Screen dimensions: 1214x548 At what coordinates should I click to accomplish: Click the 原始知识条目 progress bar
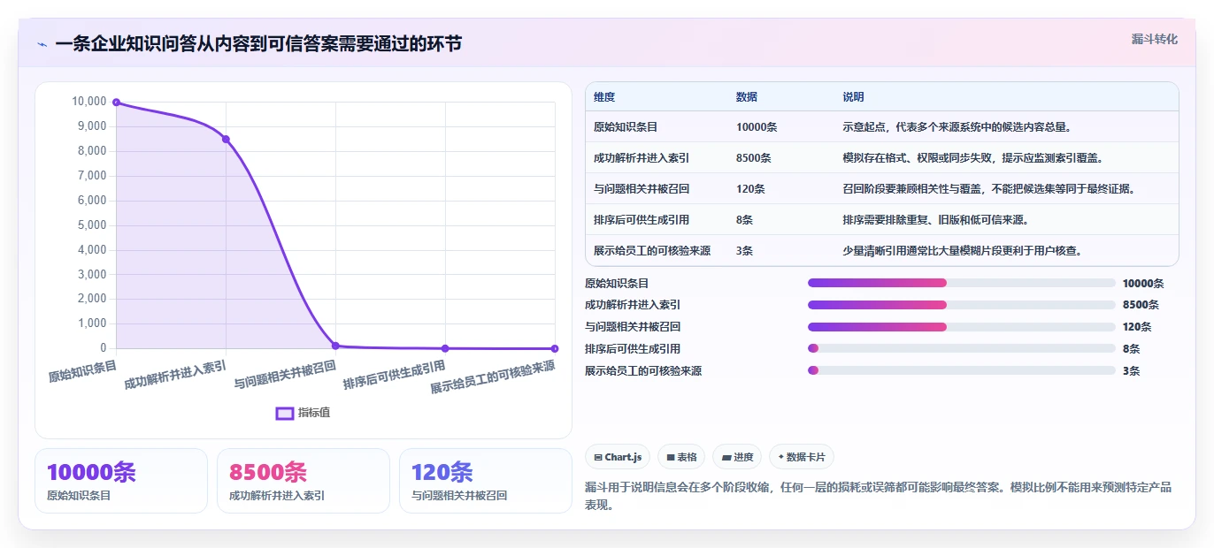click(x=961, y=283)
